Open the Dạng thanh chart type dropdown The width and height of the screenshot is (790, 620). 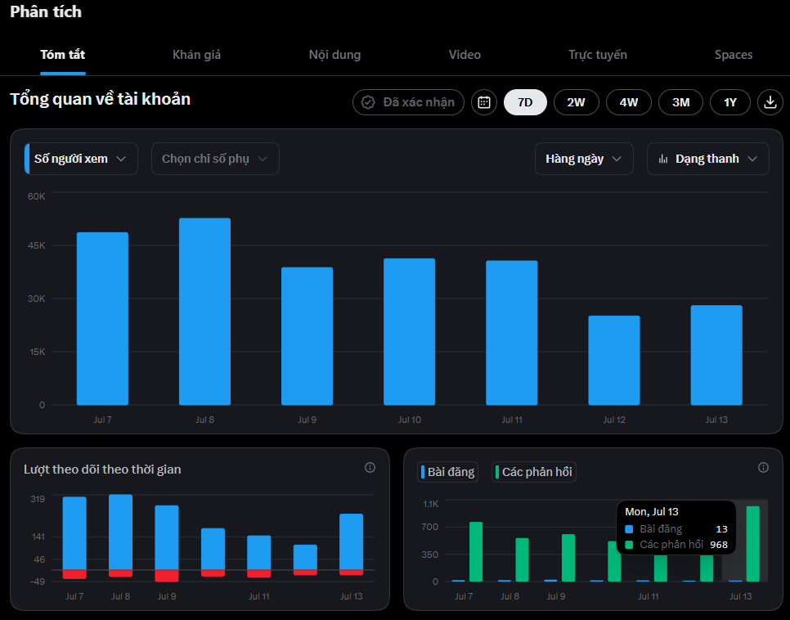[708, 159]
